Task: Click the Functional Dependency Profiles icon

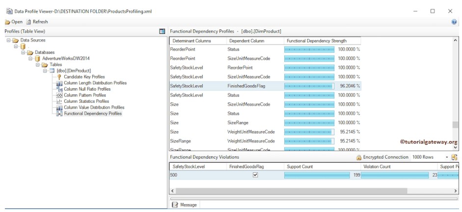Action: click(x=59, y=114)
